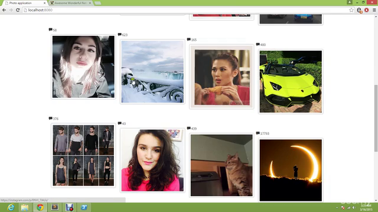Screen dimensions: 378x212
Task: Click the comment count 376
Action: pyautogui.click(x=56, y=119)
